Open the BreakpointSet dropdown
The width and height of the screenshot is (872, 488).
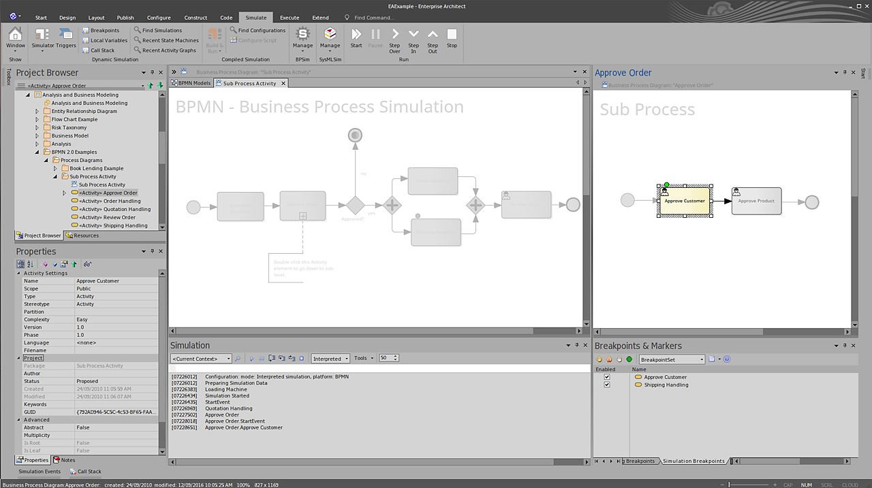point(672,359)
